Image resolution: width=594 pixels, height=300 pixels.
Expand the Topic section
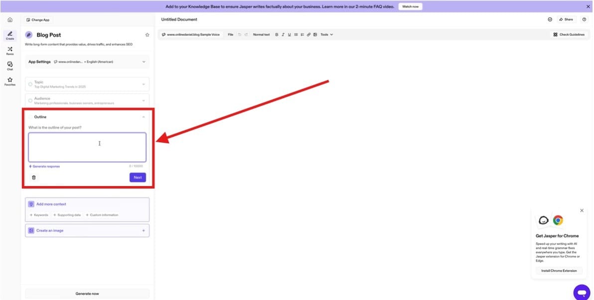[144, 84]
